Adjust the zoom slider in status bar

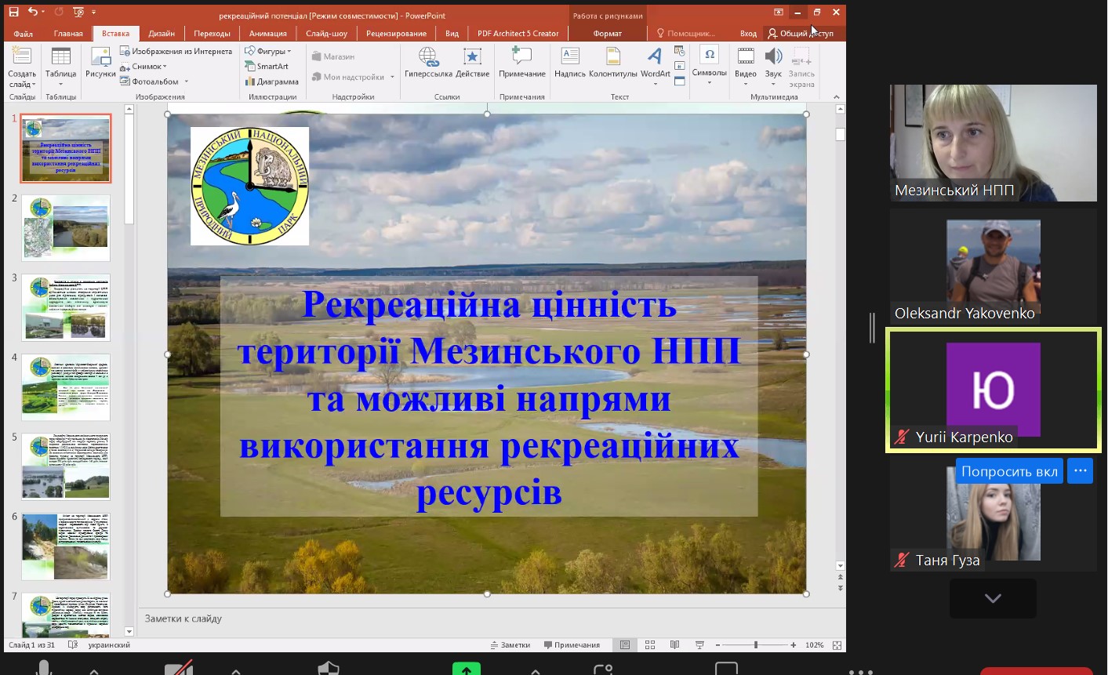(756, 645)
